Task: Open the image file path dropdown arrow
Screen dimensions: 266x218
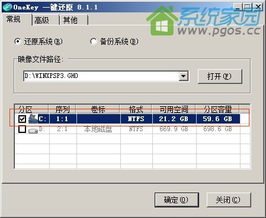Action: click(x=184, y=76)
